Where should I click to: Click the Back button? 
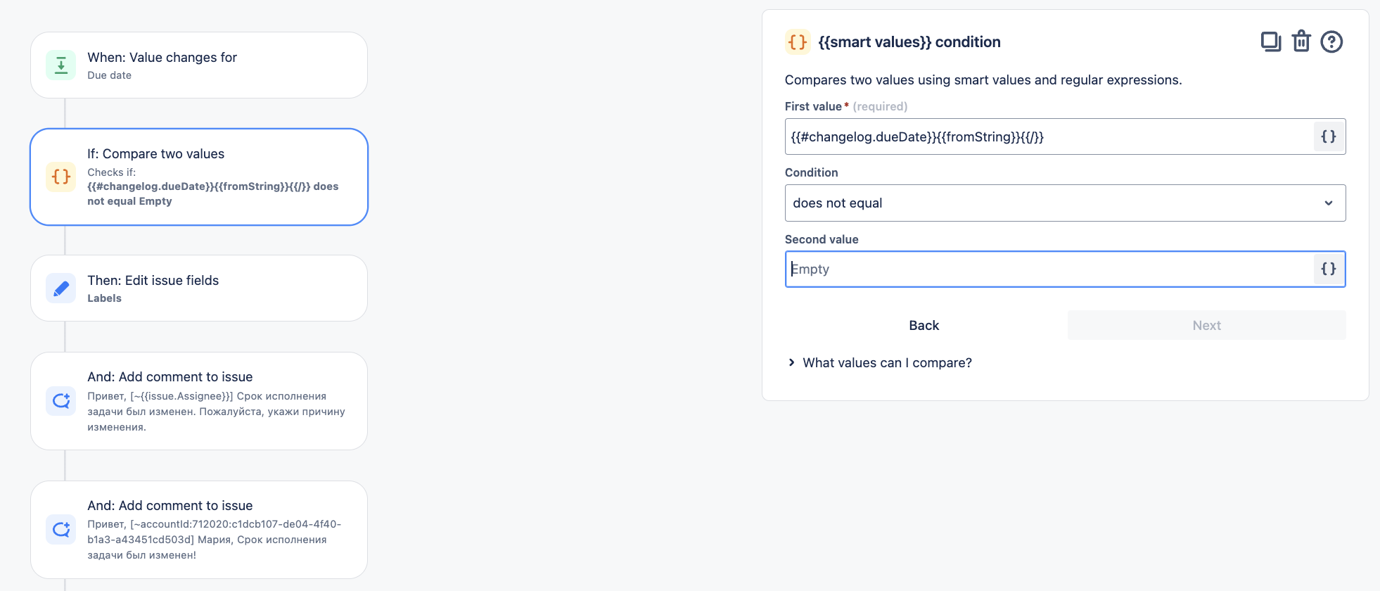[924, 325]
